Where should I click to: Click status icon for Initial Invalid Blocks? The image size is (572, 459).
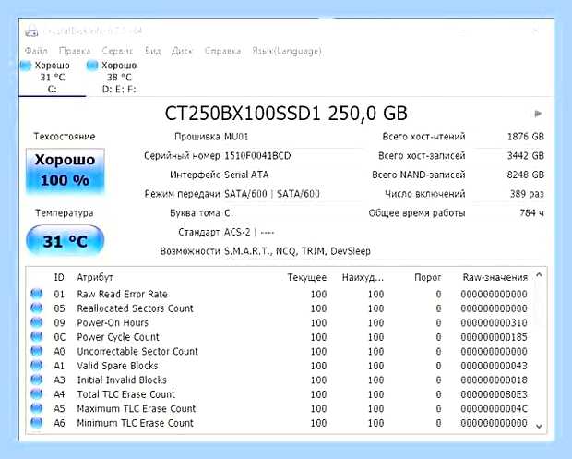pyautogui.click(x=37, y=380)
